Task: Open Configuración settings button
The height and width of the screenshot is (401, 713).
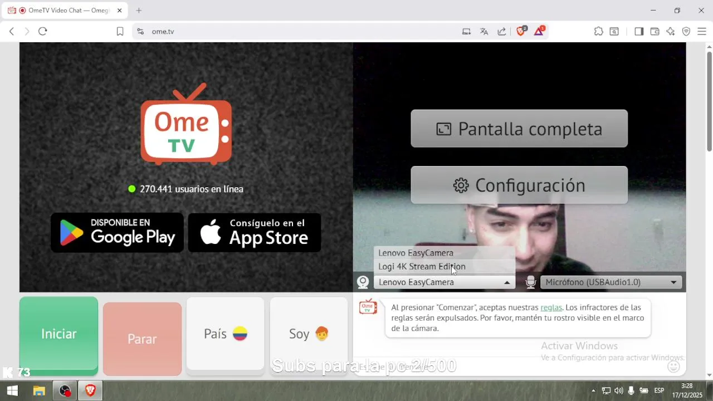Action: pyautogui.click(x=519, y=185)
